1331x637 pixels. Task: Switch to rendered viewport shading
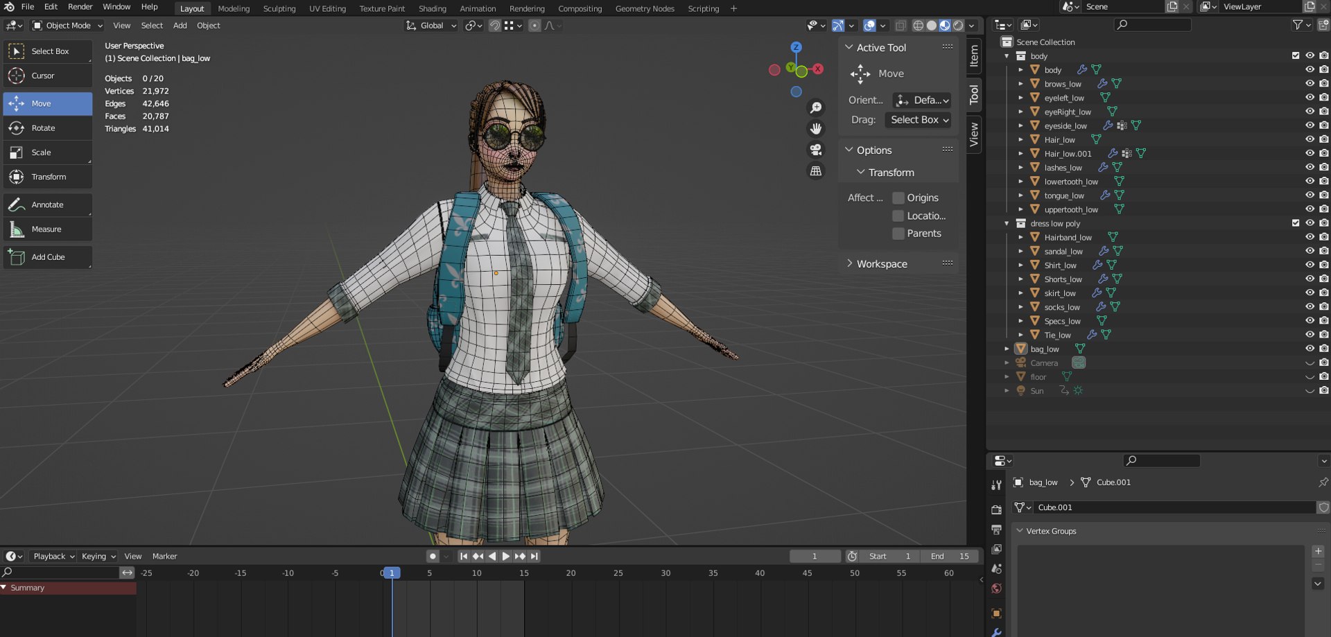tap(958, 26)
